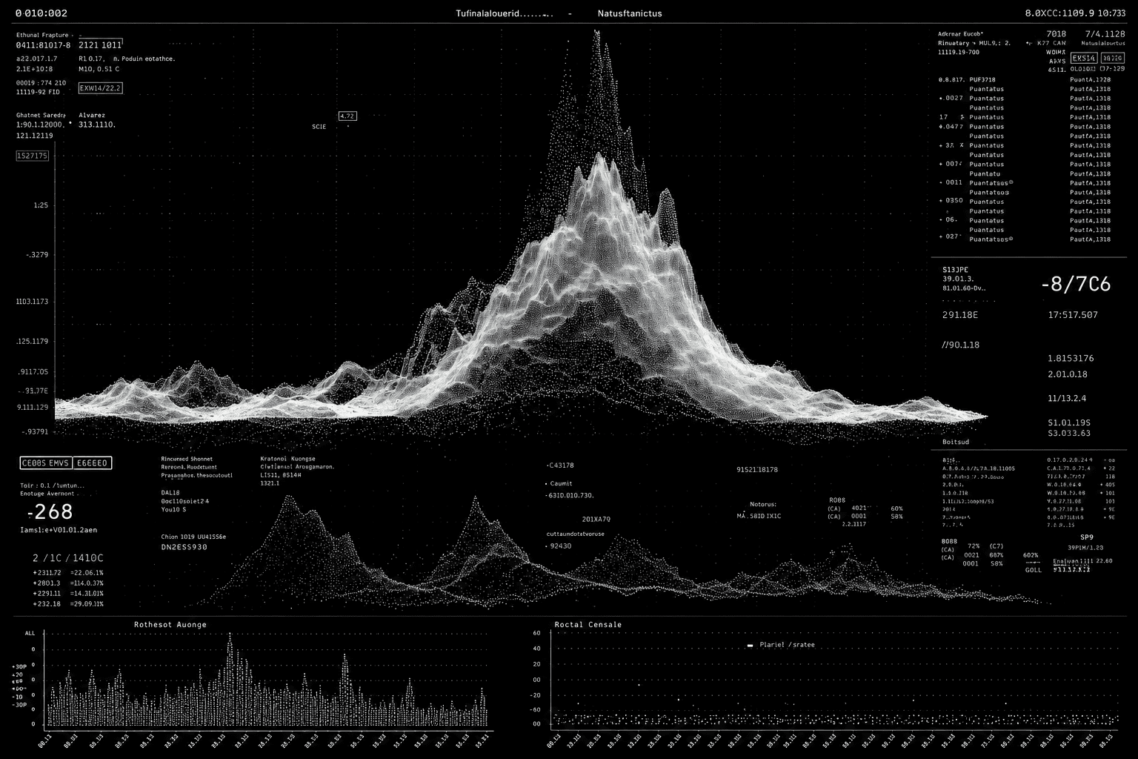Click the CE0BS EMVS button
1138x759 pixels.
click(45, 463)
